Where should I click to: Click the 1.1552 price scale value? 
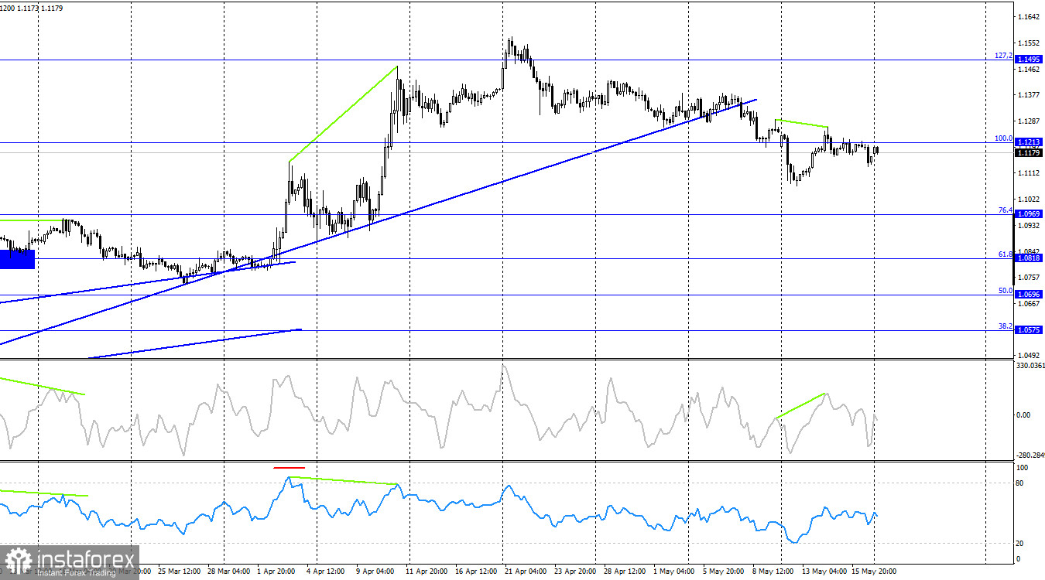[1030, 44]
